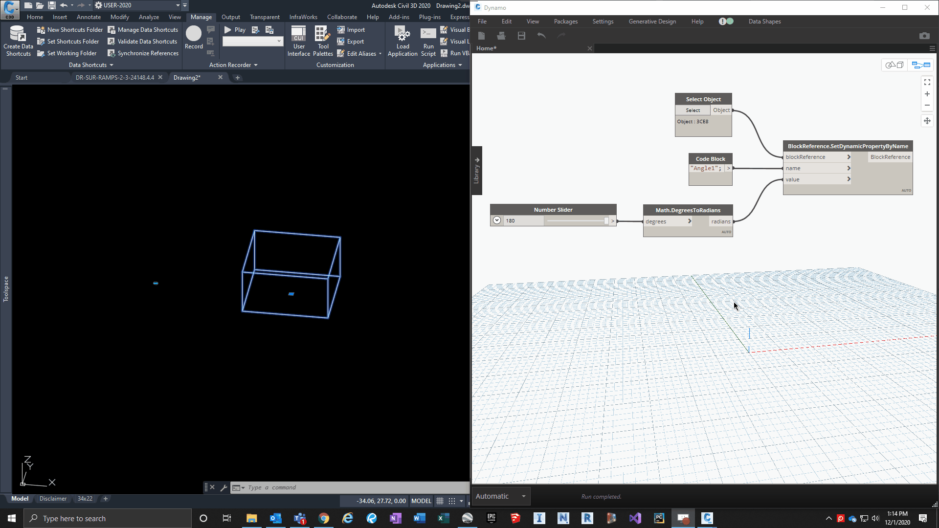Viewport: 939px width, 528px height.
Task: Click Set Shortcuts Folder button
Action: click(x=68, y=42)
